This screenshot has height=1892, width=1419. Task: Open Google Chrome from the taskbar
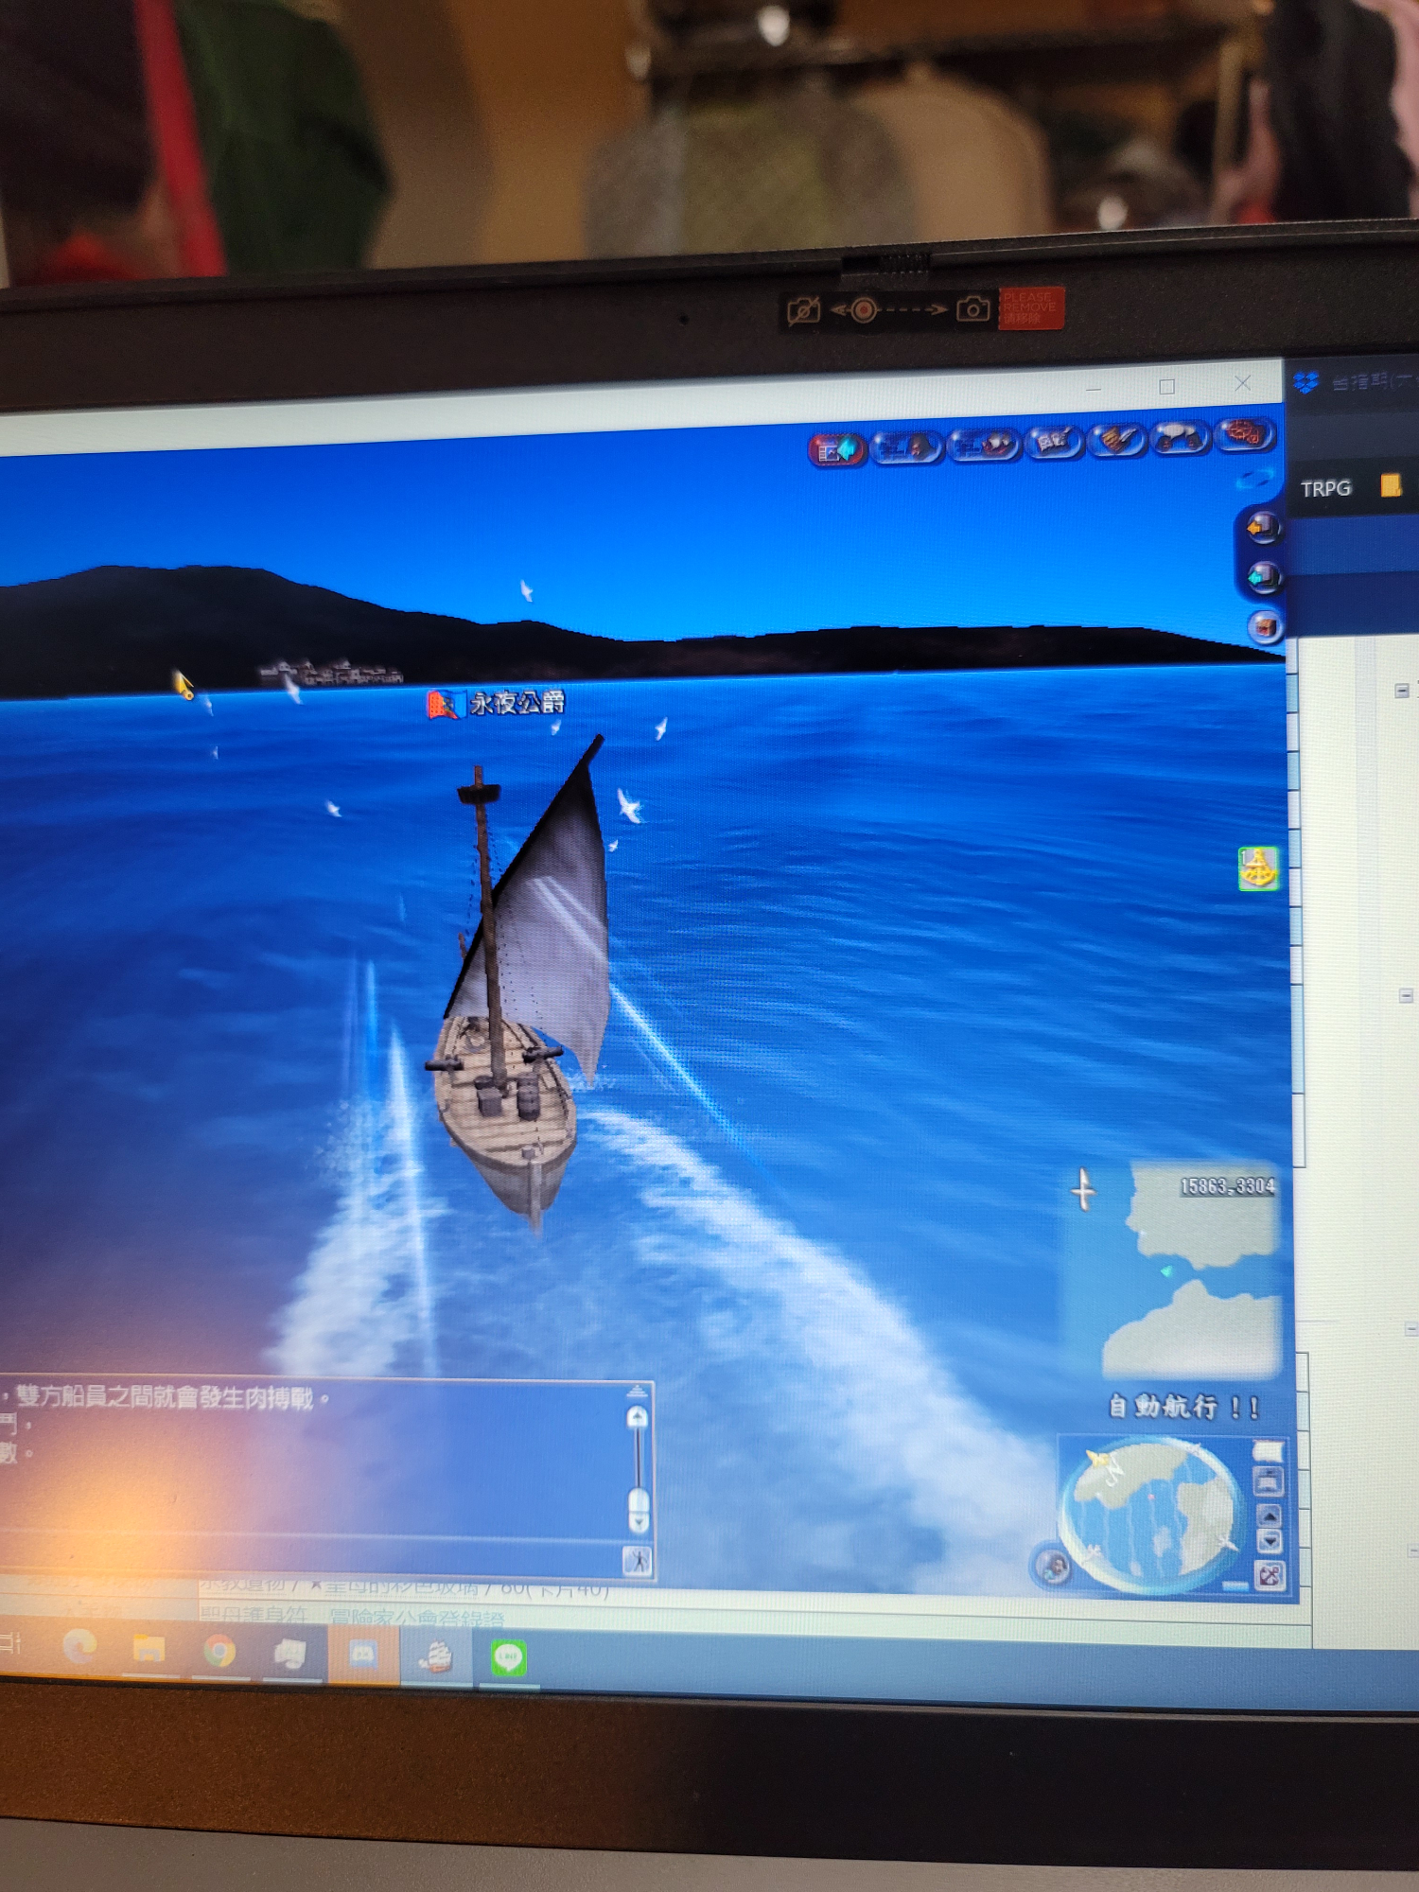(x=219, y=1653)
